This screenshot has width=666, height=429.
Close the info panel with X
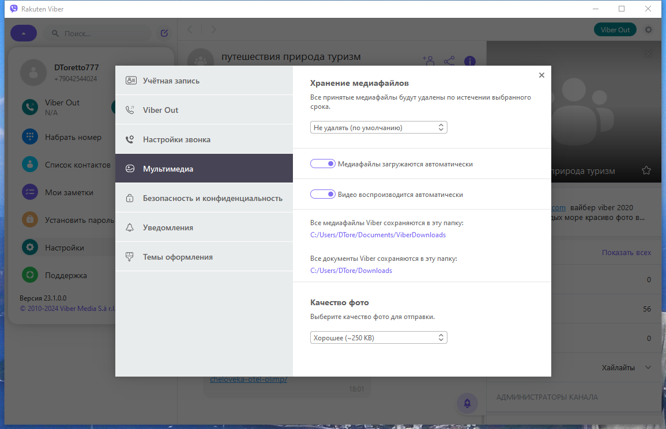click(648, 54)
